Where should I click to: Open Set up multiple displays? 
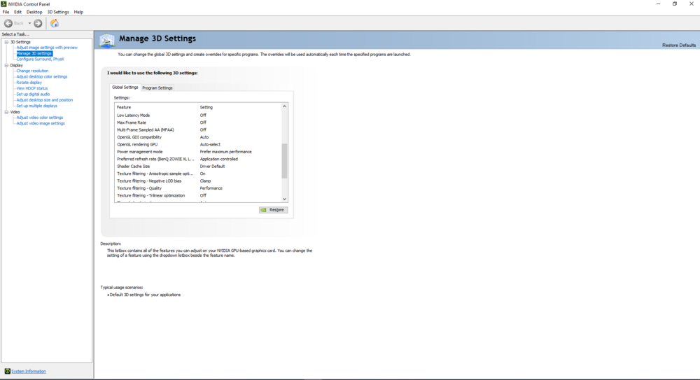pos(36,106)
